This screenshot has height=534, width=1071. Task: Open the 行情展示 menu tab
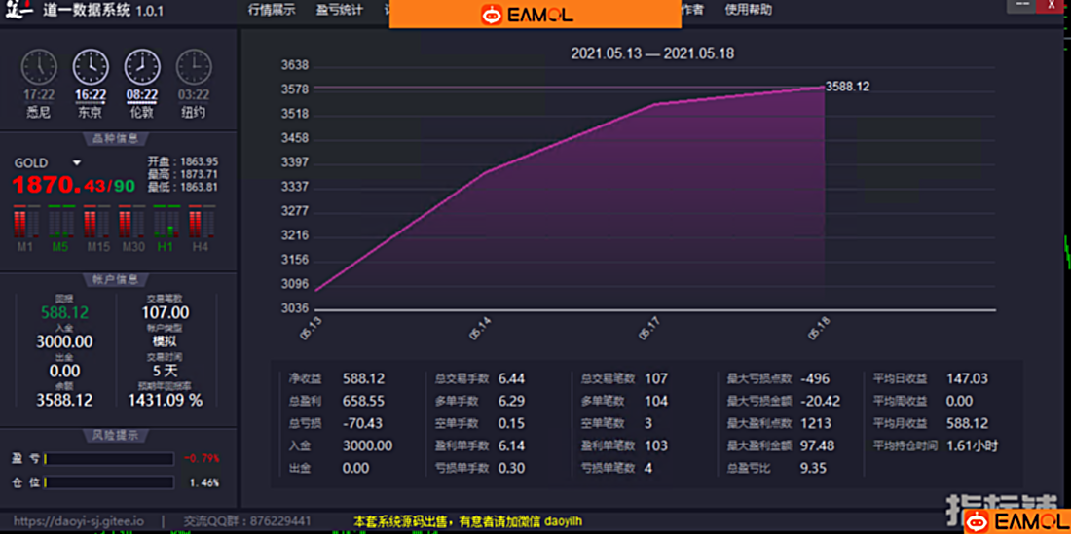coord(272,10)
